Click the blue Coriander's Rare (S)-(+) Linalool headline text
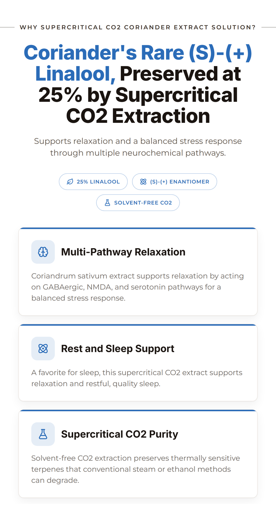 (138, 63)
